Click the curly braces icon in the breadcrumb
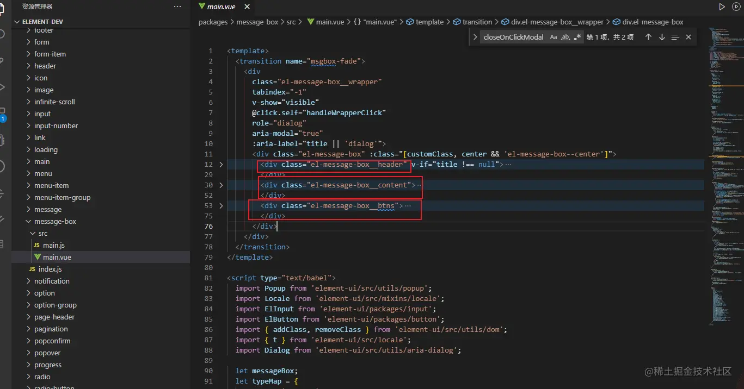Viewport: 744px width, 389px height. 357,22
